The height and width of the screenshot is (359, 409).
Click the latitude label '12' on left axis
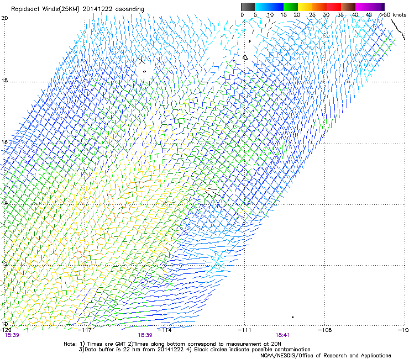4,264
